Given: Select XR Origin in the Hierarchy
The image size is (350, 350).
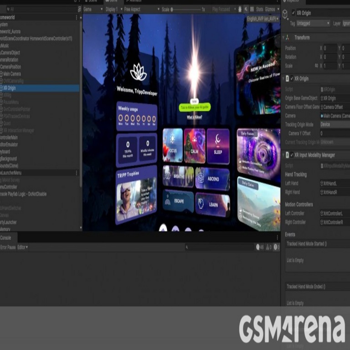Looking at the screenshot, I should (10, 88).
